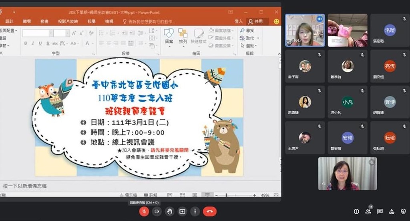Open the activities shapes icon
This screenshot has height=221, width=410.
coord(392,211)
